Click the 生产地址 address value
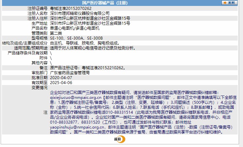Screen dimensions: 243x147 pos(90,23)
